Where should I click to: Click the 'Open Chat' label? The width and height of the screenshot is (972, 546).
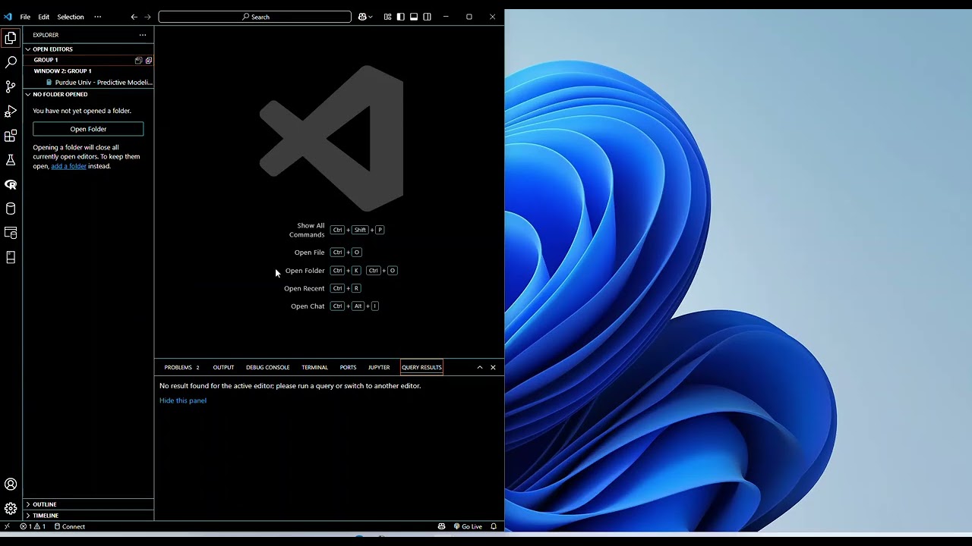tap(308, 306)
